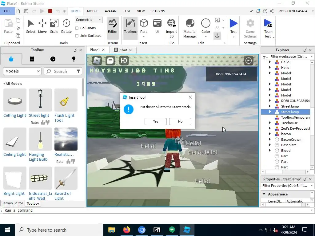315x236 pixels.
Task: Pick the Rotate tool
Action: coord(66,26)
